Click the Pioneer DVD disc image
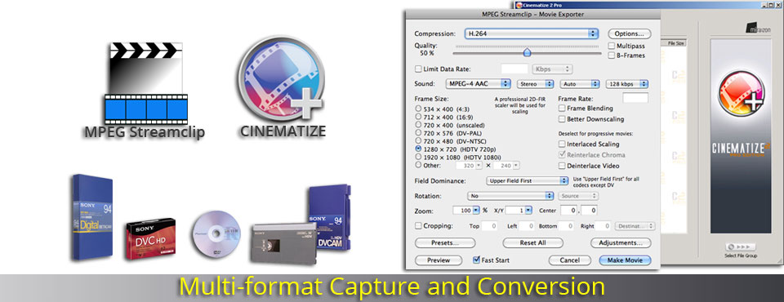The height and width of the screenshot is (302, 784). (x=217, y=234)
